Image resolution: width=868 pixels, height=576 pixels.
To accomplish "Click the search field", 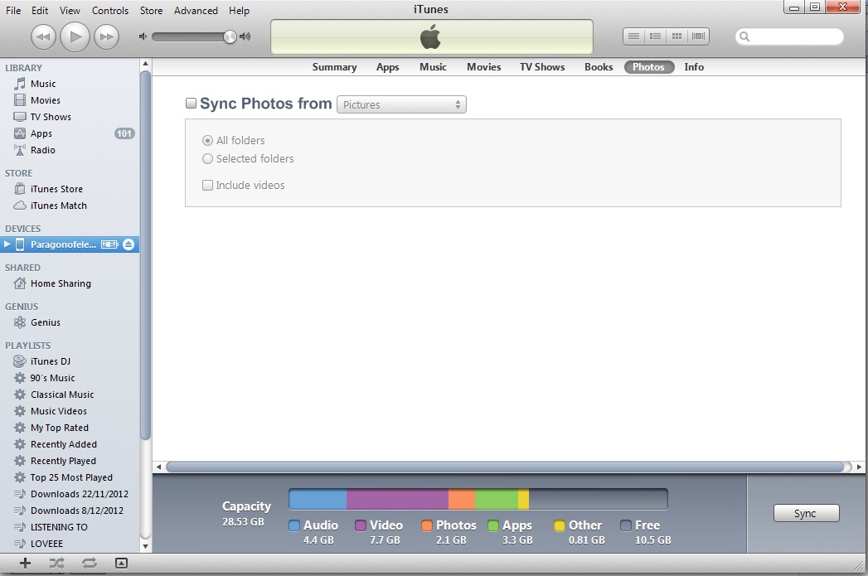I will coord(789,36).
